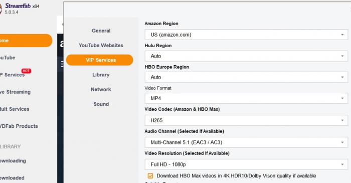The image size is (351, 183).
Task: Open the Downloaded list in the sidebar
Action: click(12, 178)
